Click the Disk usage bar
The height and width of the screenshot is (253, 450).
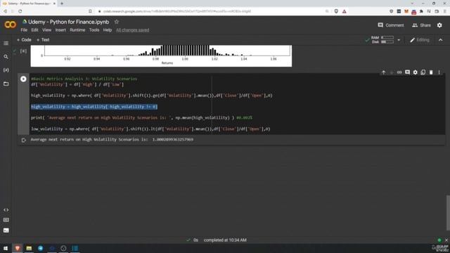point(387,42)
